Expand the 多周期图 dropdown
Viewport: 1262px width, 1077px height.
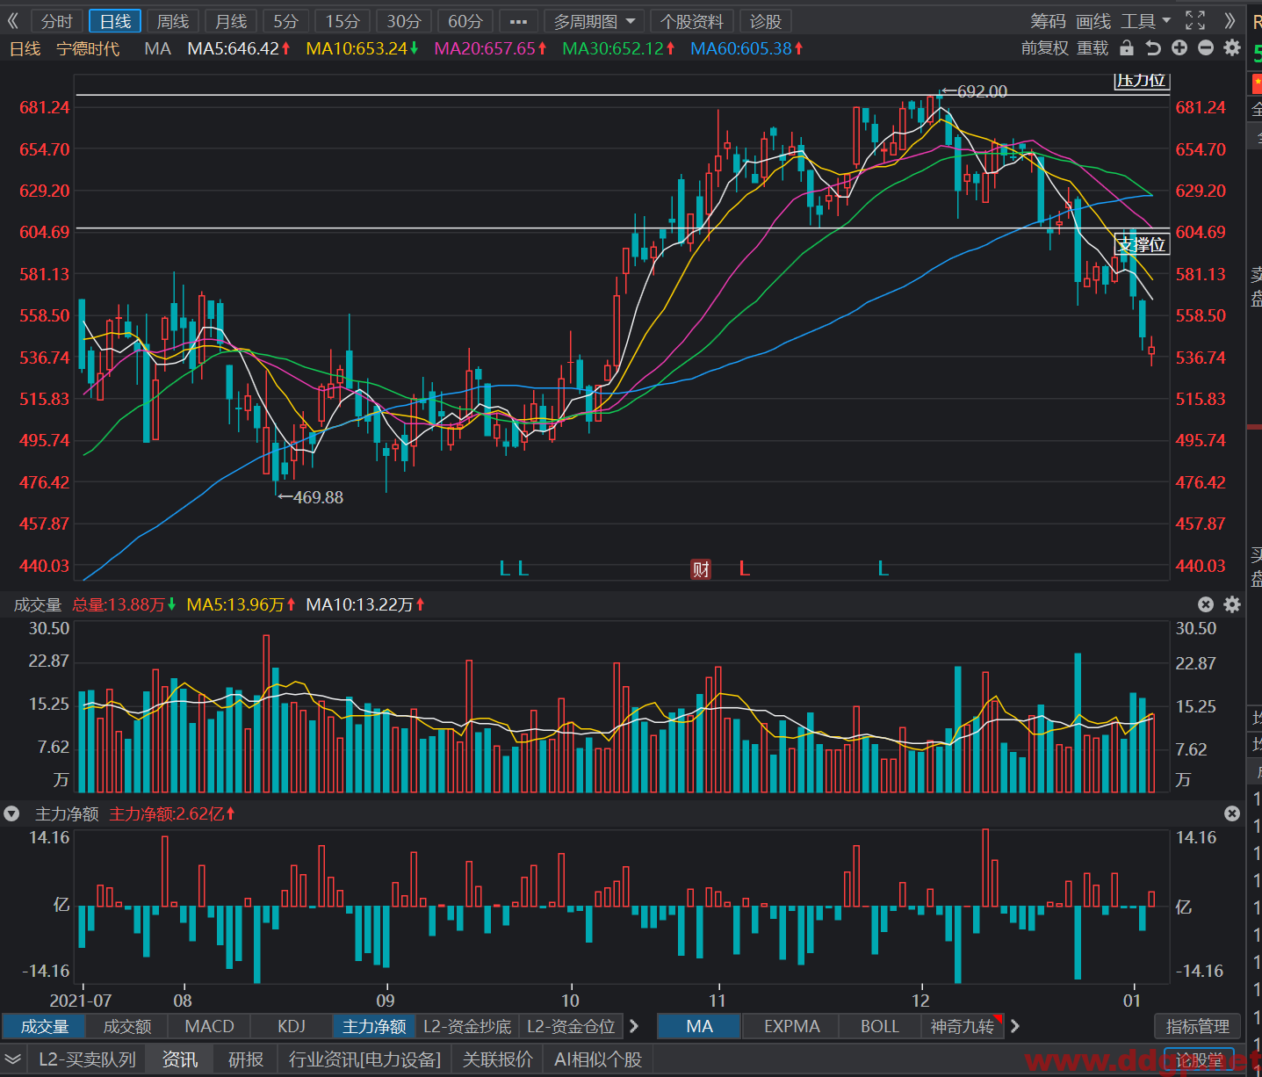pos(595,21)
